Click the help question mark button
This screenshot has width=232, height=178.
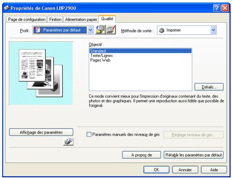pyautogui.click(x=217, y=8)
